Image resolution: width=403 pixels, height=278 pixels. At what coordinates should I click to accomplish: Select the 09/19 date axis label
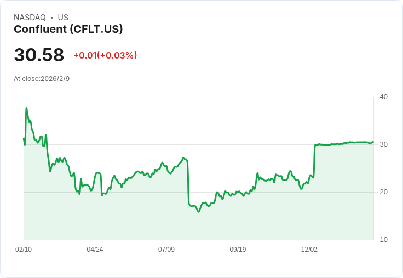[x=238, y=250]
